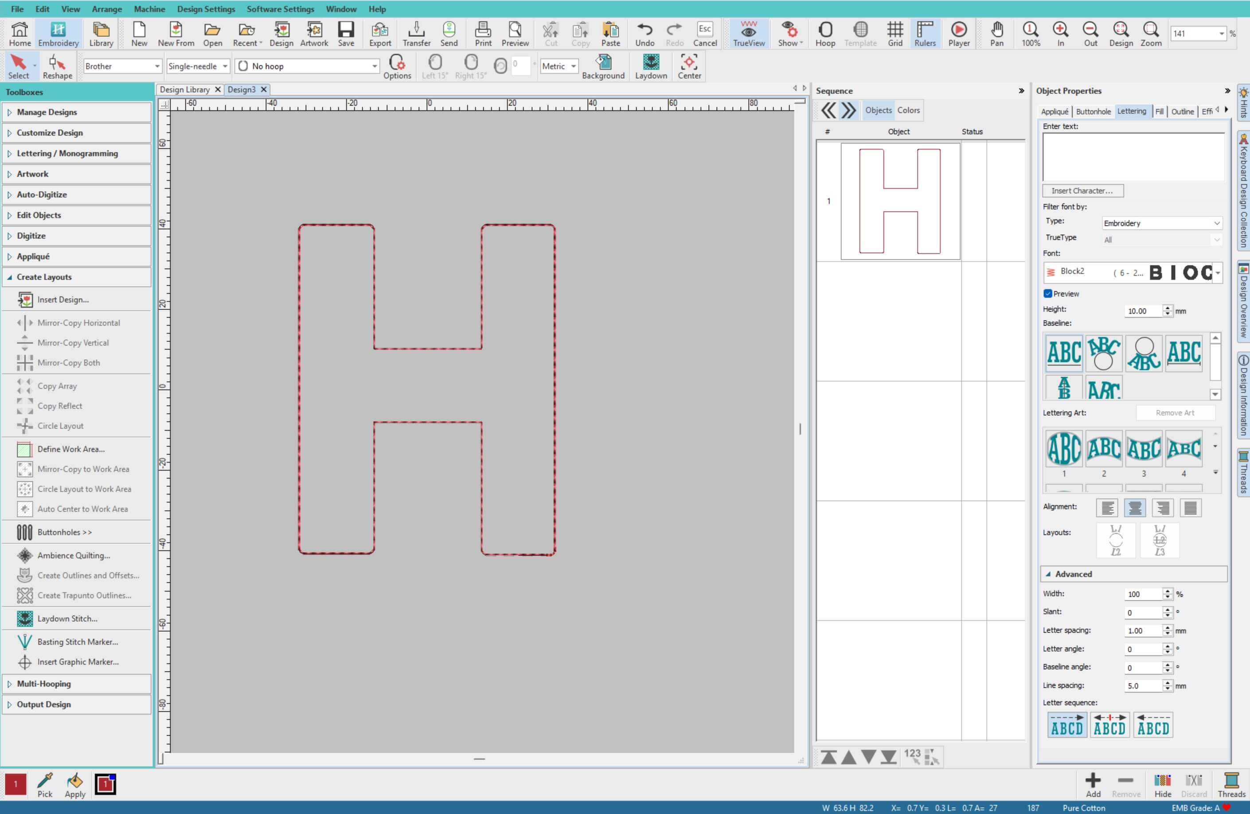This screenshot has width=1250, height=814.
Task: Click the Laydown toolbar icon
Action: (x=651, y=67)
